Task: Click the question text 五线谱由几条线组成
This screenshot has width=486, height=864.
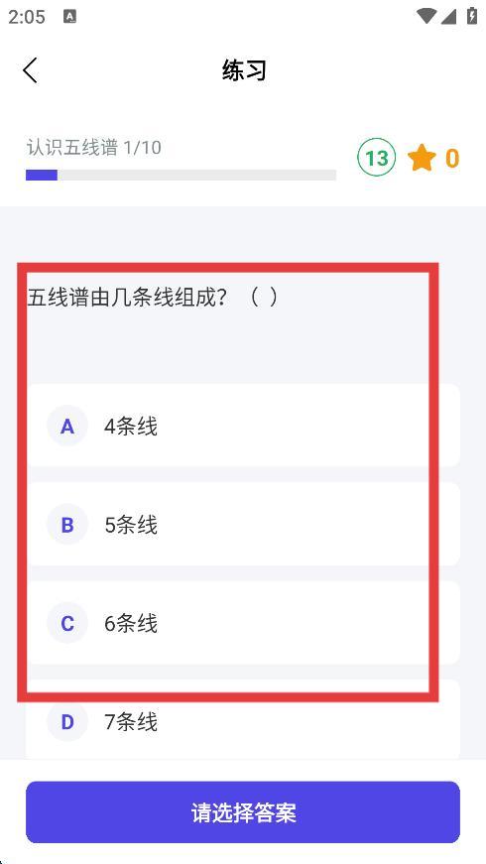Action: (127, 299)
